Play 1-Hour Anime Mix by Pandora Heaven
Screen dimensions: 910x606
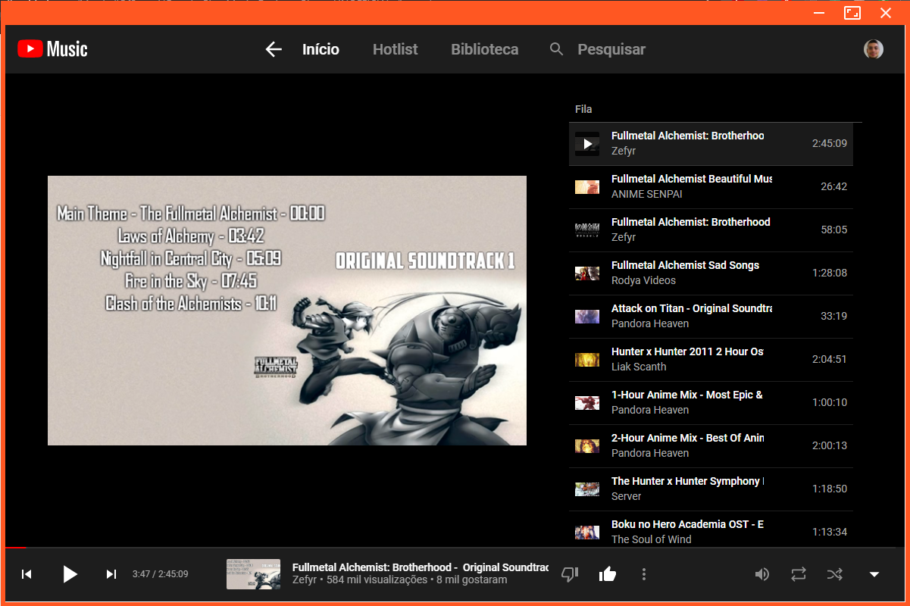pyautogui.click(x=711, y=403)
